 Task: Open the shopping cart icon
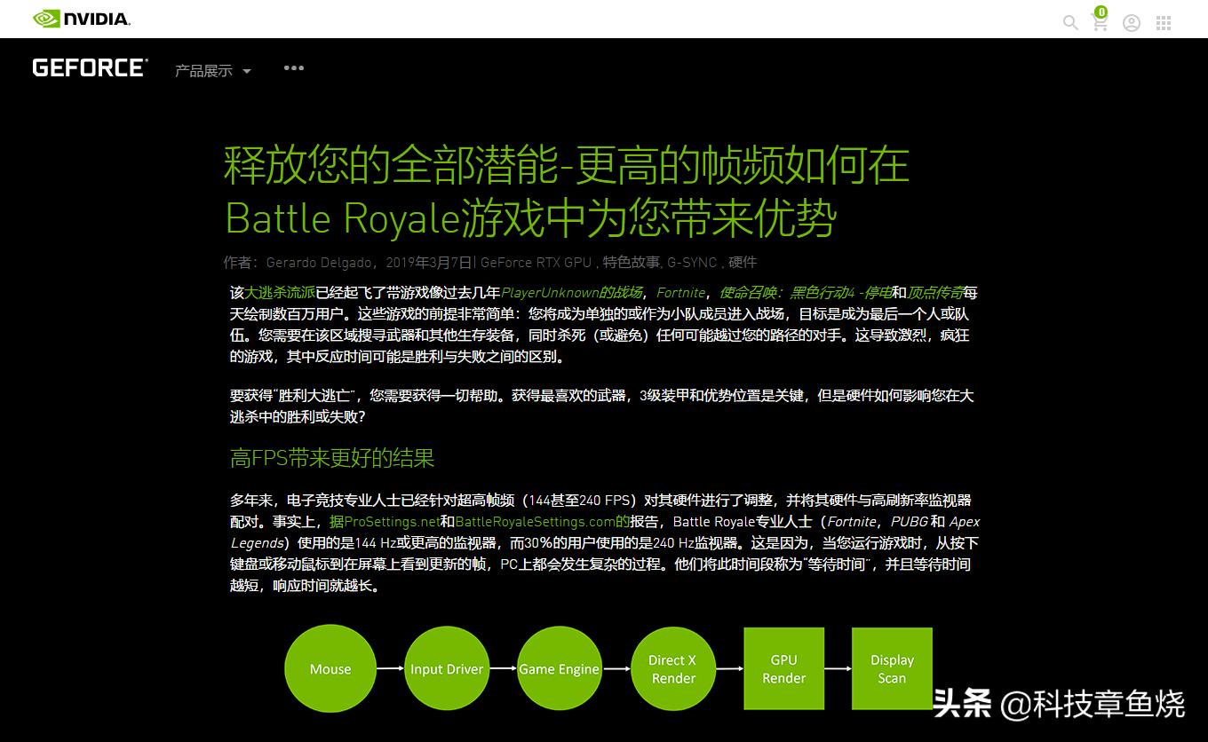(1101, 20)
